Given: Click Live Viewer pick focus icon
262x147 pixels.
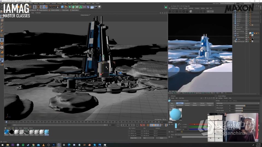Looking at the screenshot, I should click(201, 11).
